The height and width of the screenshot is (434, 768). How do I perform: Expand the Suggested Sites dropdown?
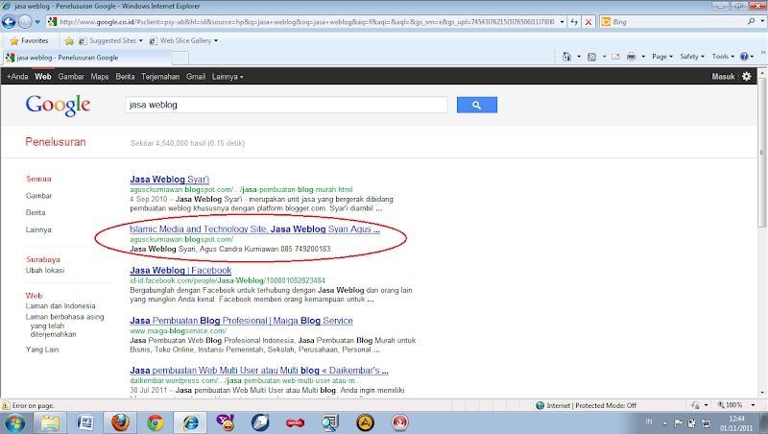141,40
